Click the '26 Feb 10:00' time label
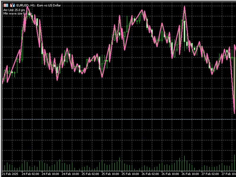The width and height of the screenshot is (236, 177). (x=170, y=174)
